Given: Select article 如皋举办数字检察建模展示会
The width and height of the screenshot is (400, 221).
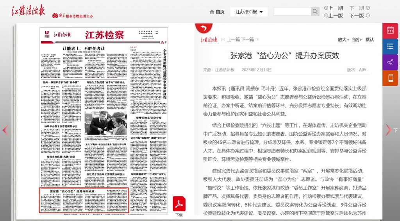Looking at the screenshot, I should click(x=61, y=126).
